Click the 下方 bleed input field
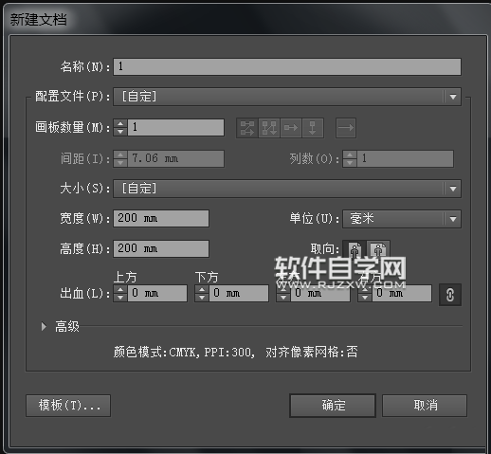Image resolution: width=491 pixels, height=454 pixels. coord(239,293)
